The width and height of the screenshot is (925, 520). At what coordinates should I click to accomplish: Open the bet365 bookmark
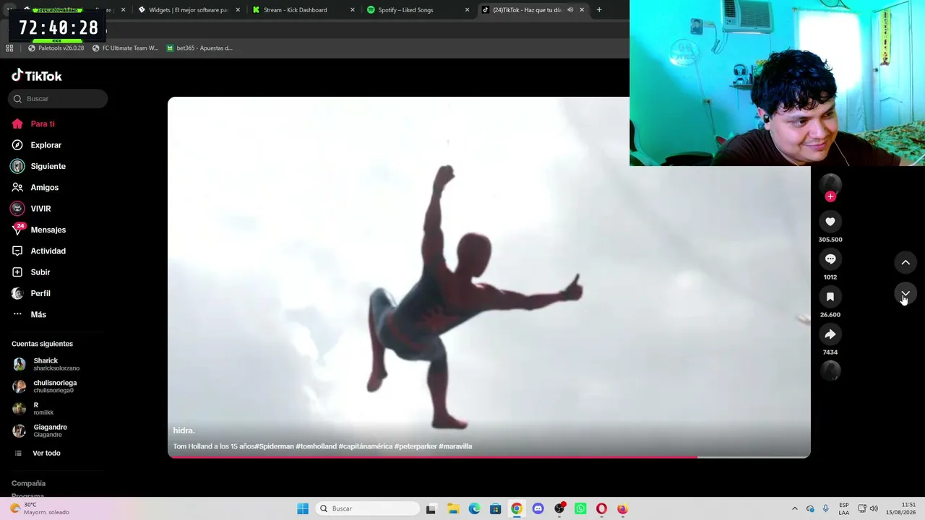[199, 48]
